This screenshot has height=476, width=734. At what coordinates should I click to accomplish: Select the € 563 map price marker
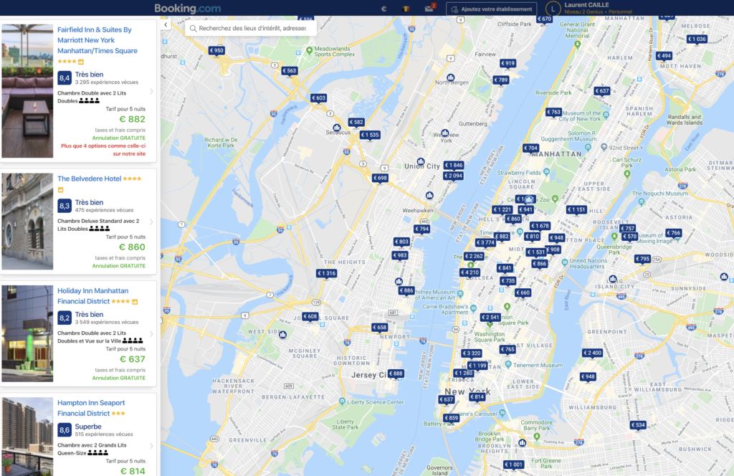290,71
